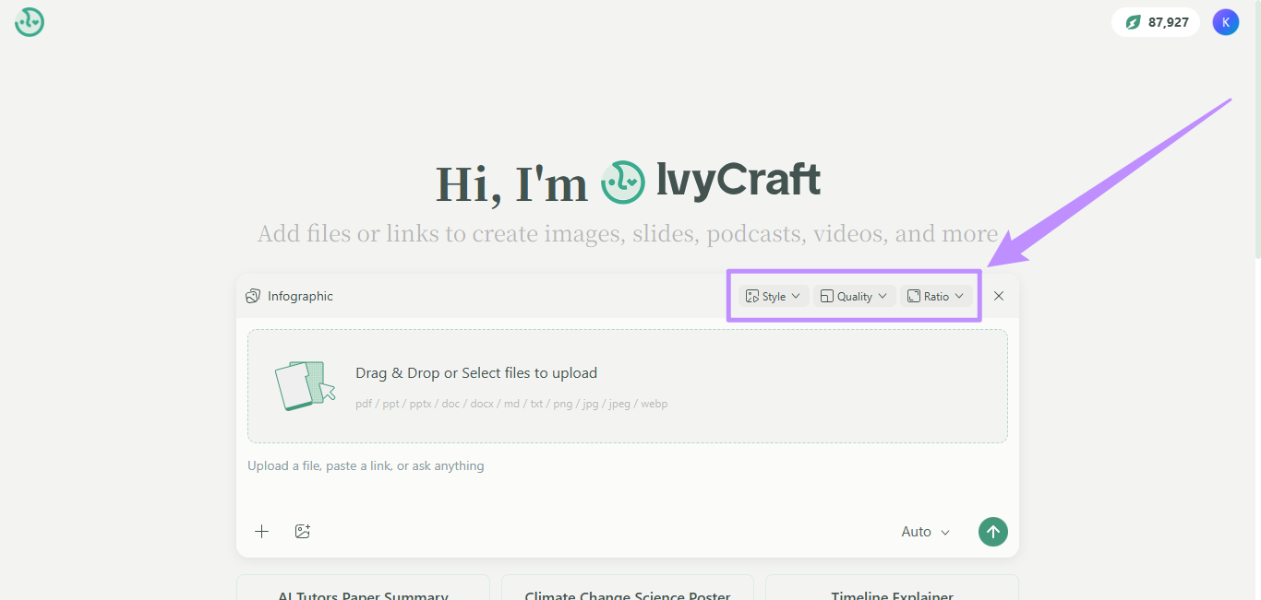The height and width of the screenshot is (600, 1261).
Task: Open the Quality dropdown
Action: pyautogui.click(x=854, y=296)
